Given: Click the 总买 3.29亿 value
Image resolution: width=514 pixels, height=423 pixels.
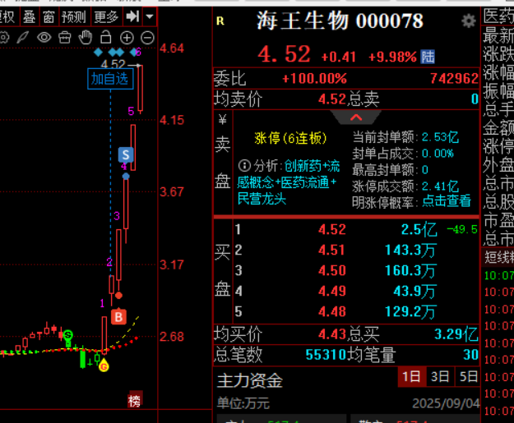Looking at the screenshot, I should [456, 334].
